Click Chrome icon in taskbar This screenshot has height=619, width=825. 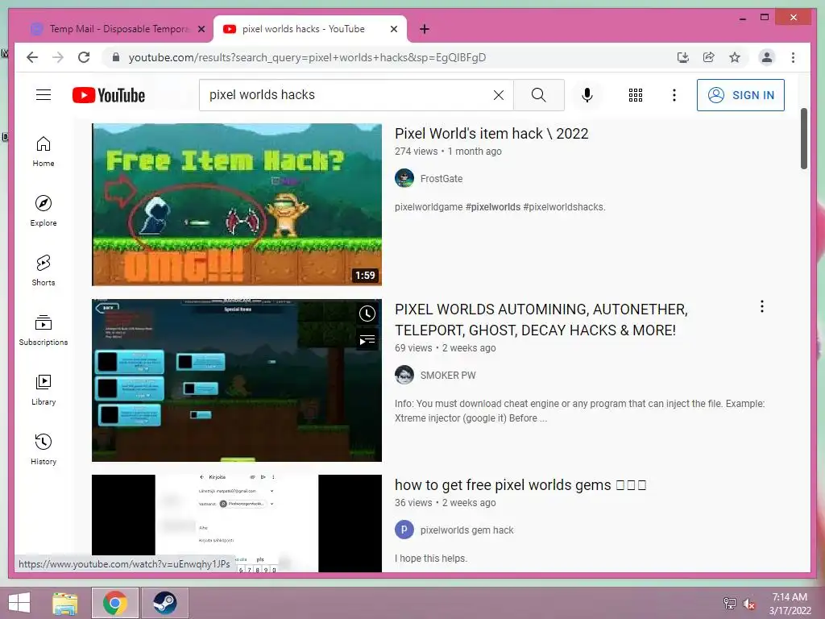point(115,603)
